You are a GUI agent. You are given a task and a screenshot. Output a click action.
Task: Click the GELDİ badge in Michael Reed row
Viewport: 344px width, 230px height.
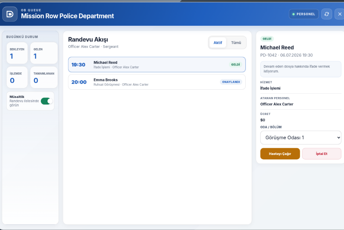[x=236, y=65]
